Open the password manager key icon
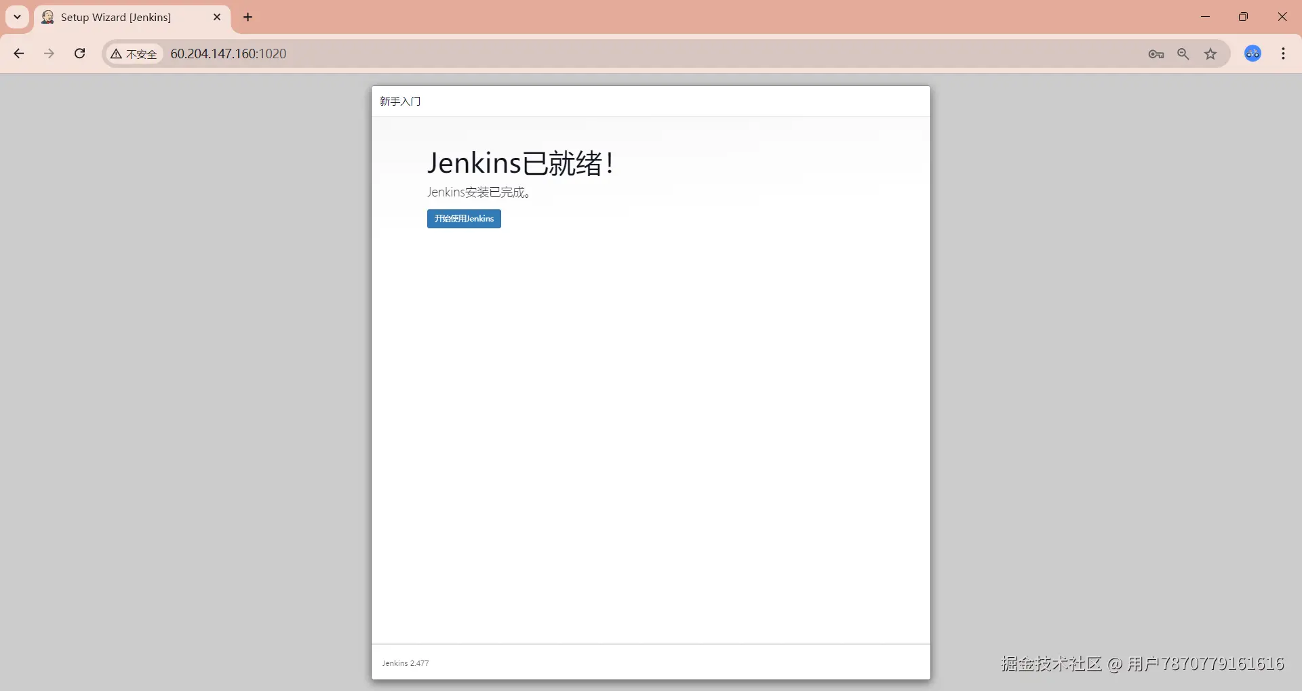Viewport: 1302px width, 691px height. pyautogui.click(x=1156, y=54)
